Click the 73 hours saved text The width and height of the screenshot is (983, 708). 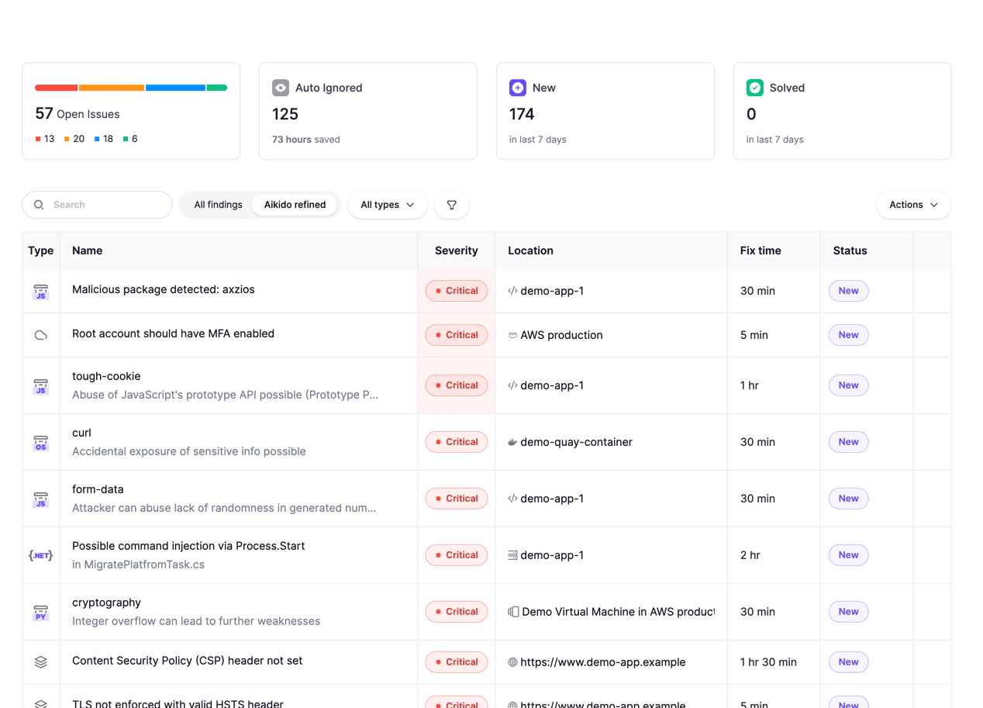[306, 140]
